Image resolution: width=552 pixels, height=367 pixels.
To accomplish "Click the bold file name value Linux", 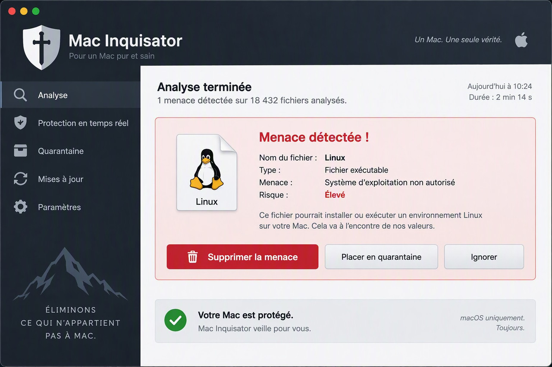I will tap(335, 157).
